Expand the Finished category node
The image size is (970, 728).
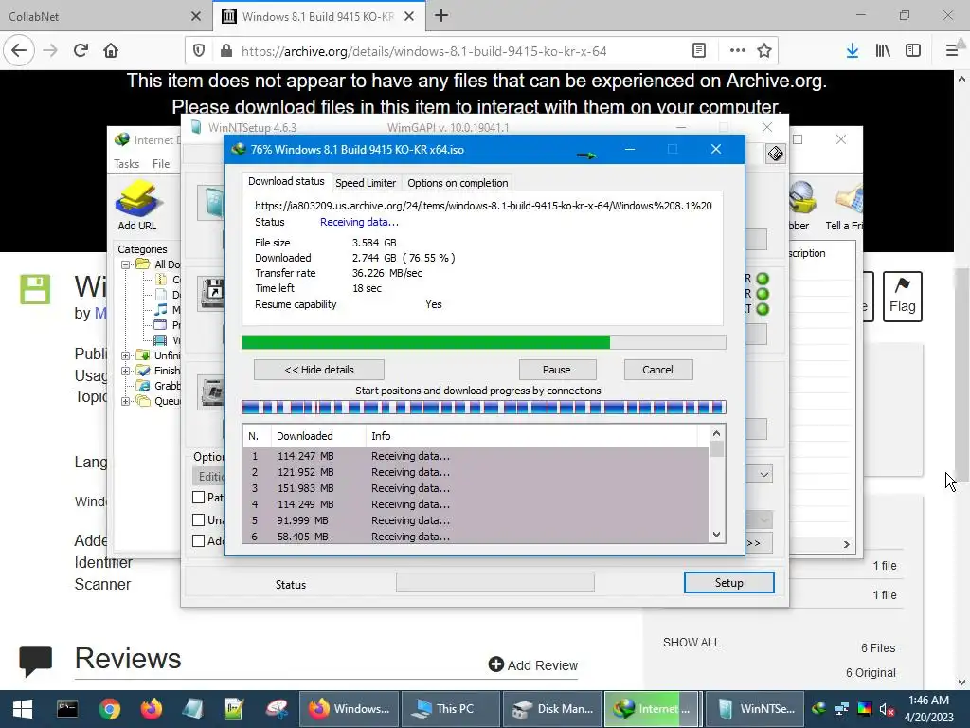tap(126, 371)
